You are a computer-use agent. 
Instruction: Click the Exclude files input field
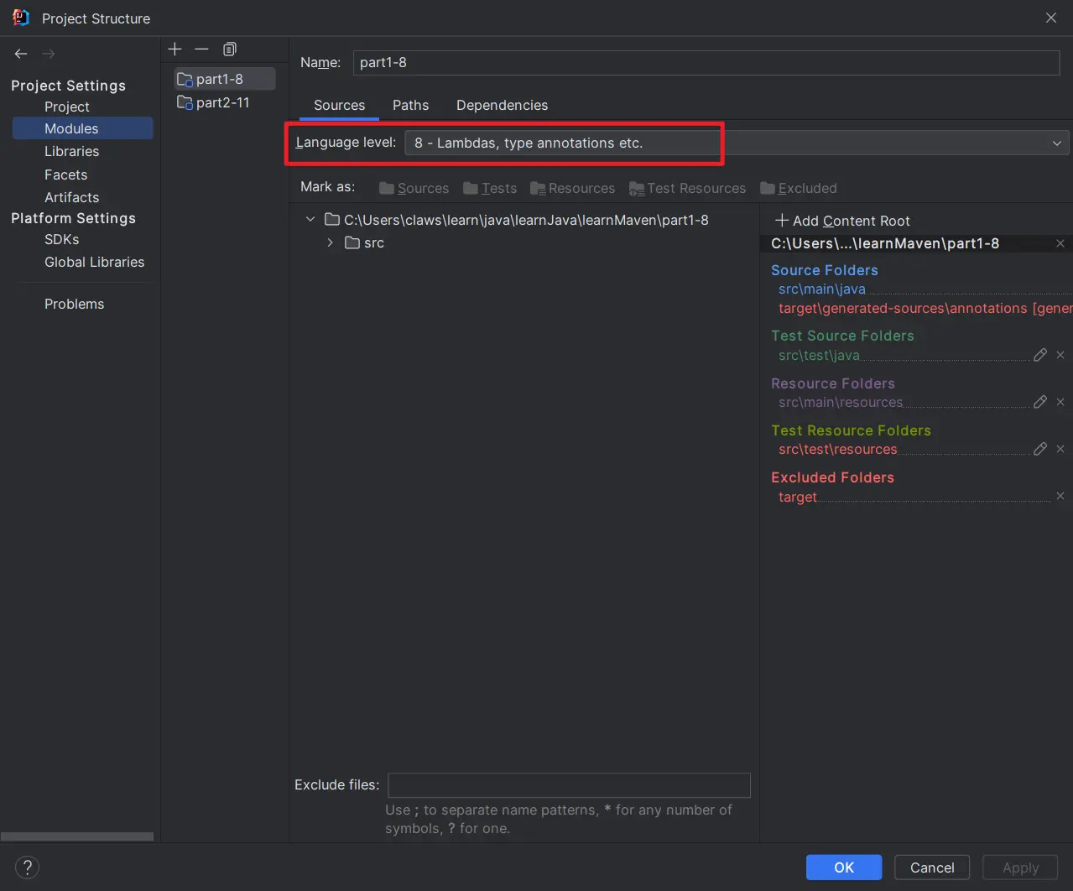pos(569,785)
